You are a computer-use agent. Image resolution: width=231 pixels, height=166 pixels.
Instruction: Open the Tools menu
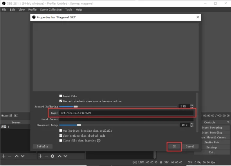click(69, 9)
